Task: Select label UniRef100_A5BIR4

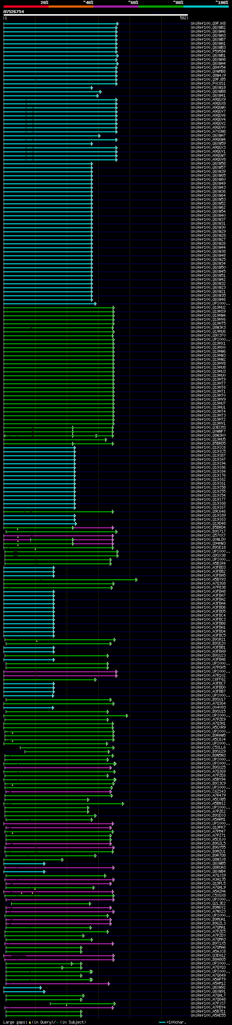Action: point(208,564)
